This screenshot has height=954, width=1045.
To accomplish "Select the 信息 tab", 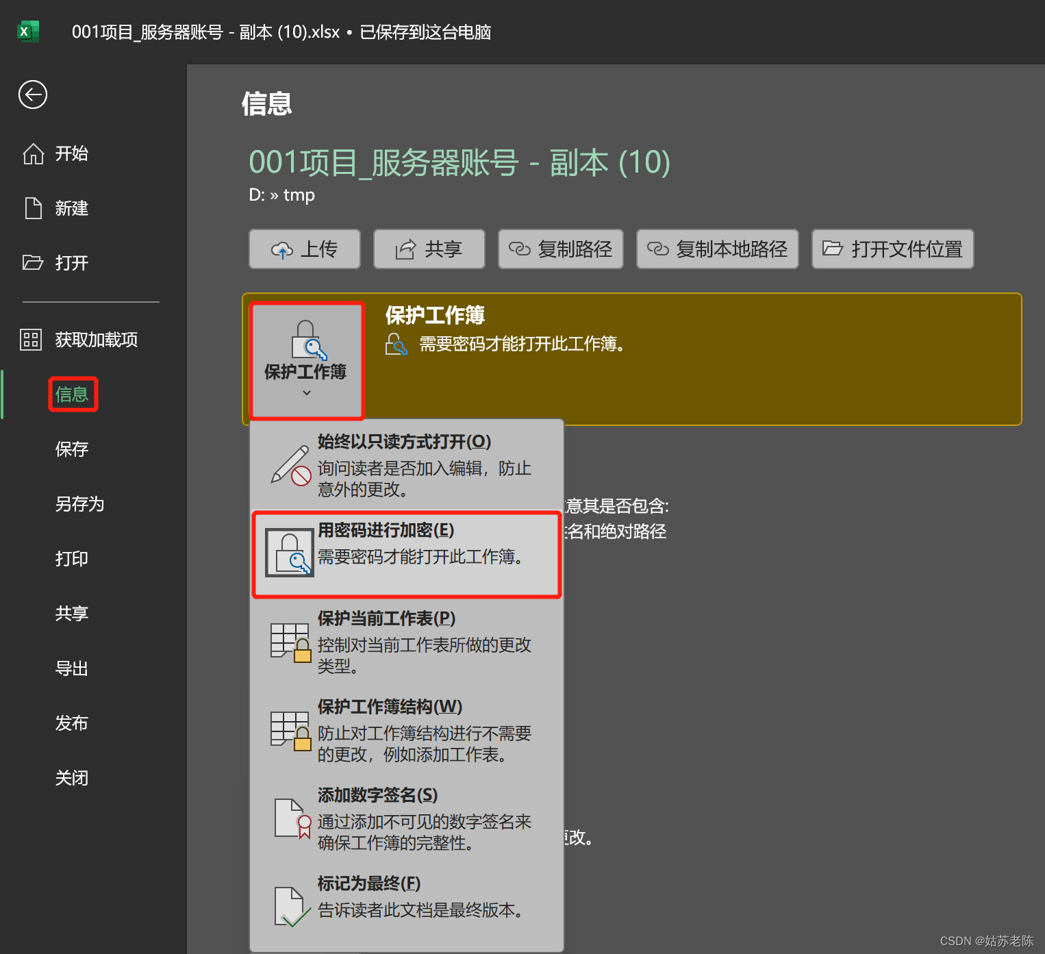I will (x=73, y=394).
